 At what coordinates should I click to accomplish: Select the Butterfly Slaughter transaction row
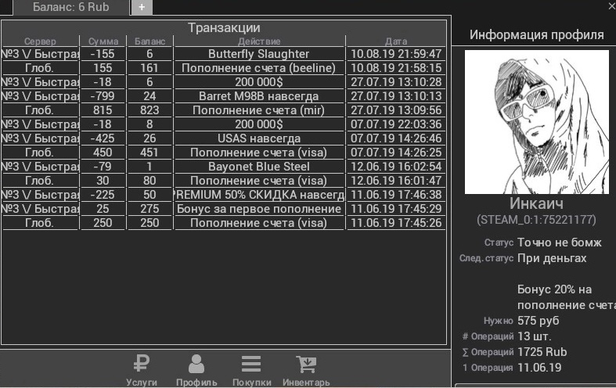point(258,54)
